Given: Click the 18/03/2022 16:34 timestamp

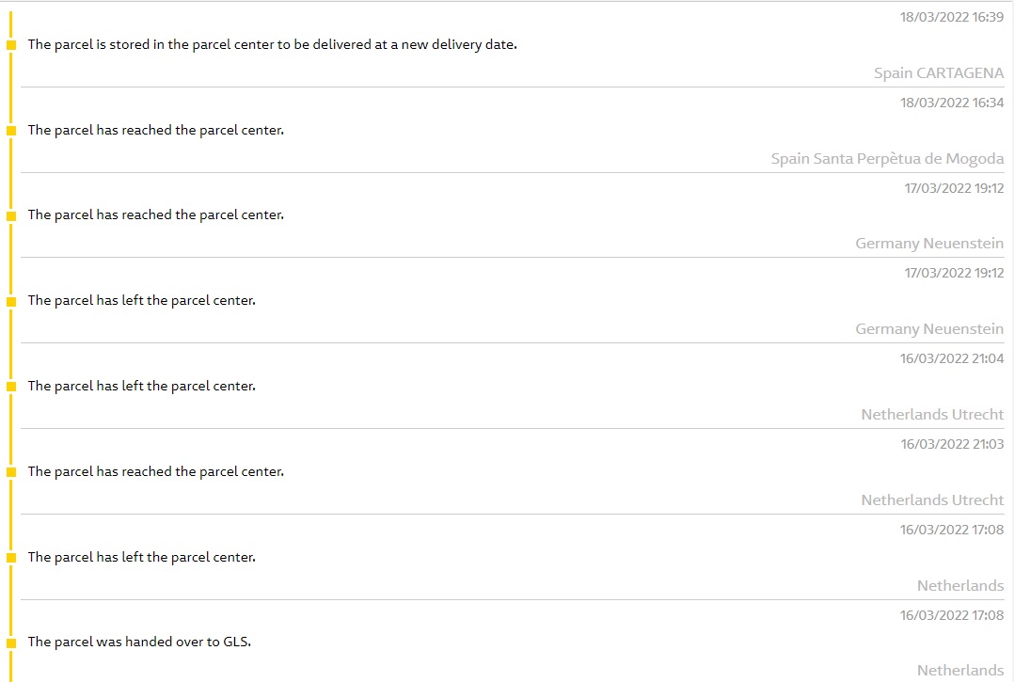Looking at the screenshot, I should 951,103.
